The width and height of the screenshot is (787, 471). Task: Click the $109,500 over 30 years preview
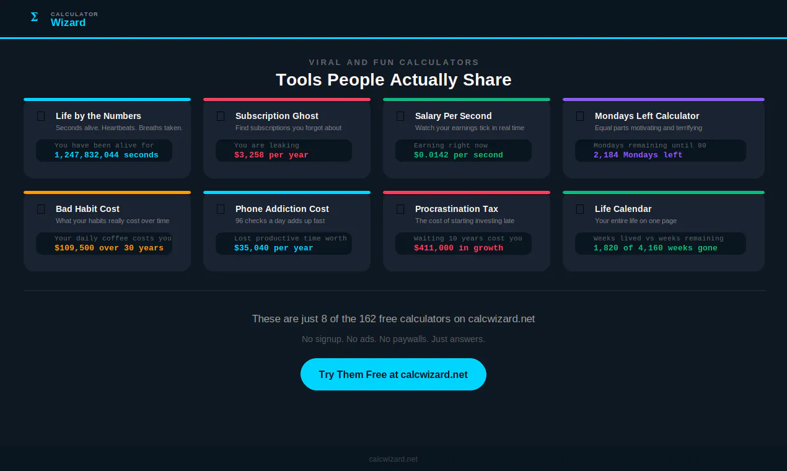click(x=104, y=244)
